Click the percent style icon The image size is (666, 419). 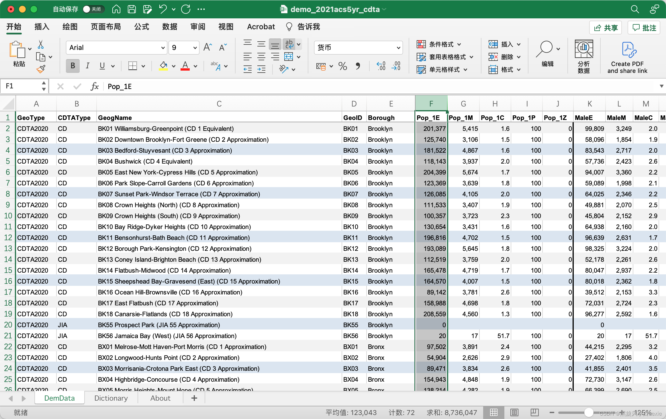tap(342, 66)
